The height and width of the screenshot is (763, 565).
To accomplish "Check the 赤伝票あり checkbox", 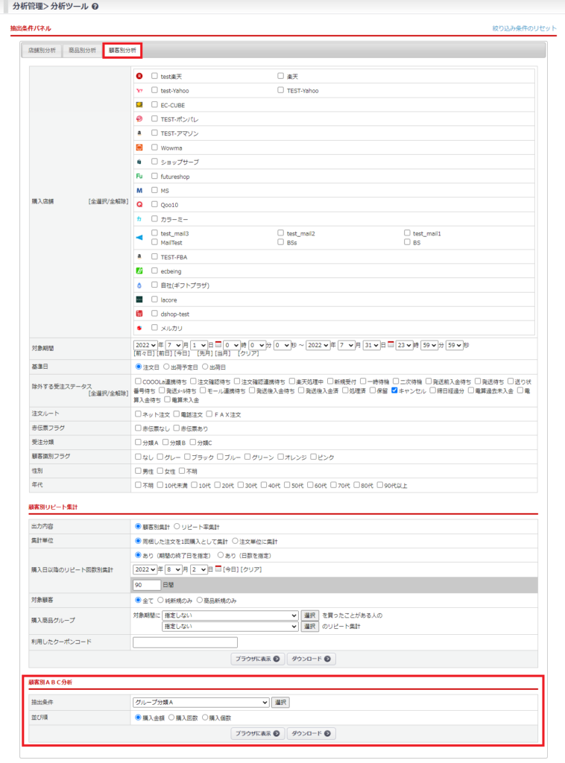I will coord(176,428).
